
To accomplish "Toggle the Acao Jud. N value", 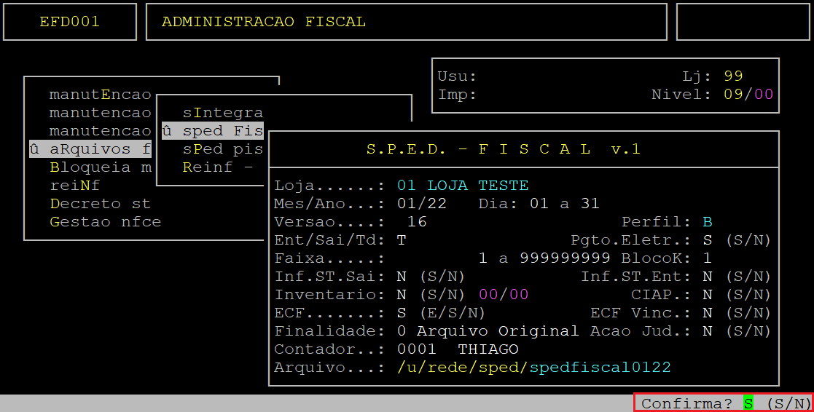I will [x=707, y=330].
